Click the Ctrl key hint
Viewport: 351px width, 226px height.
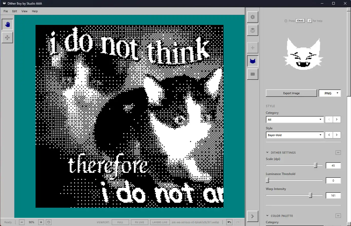[300, 21]
